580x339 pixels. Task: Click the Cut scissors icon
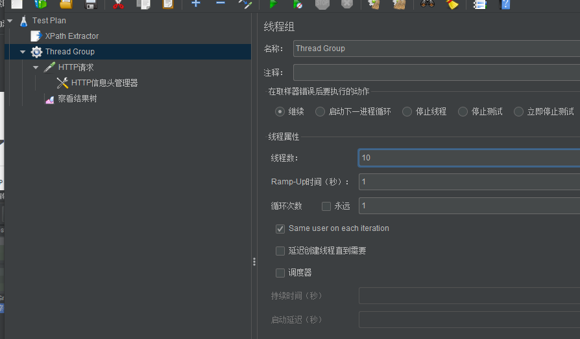118,4
